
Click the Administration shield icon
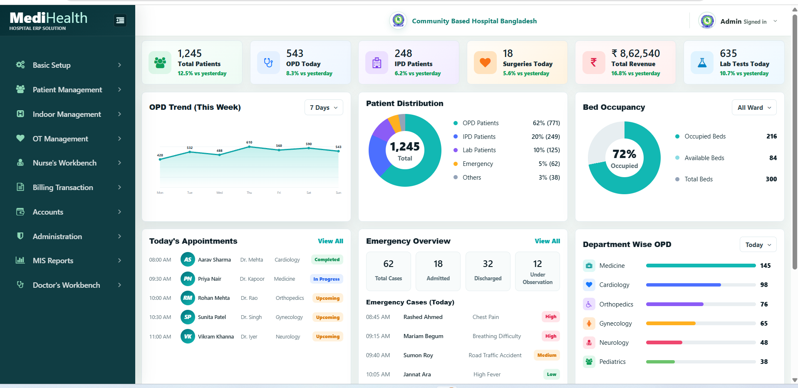20,236
